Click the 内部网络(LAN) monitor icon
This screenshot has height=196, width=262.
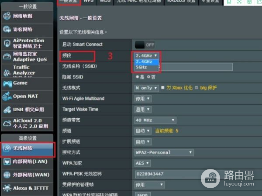pyautogui.click(x=7, y=162)
